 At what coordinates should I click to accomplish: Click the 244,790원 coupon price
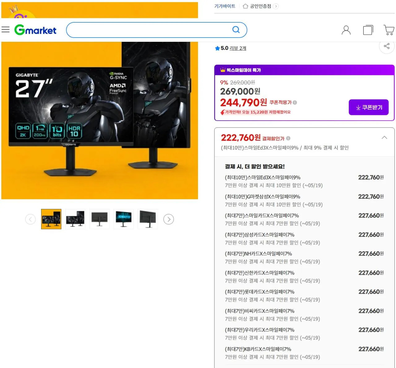[x=243, y=102]
